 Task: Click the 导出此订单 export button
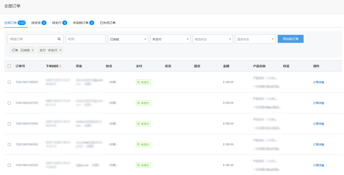coord(290,39)
